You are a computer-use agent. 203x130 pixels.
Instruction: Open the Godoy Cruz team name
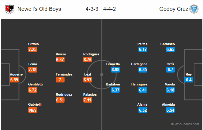pos(174,9)
